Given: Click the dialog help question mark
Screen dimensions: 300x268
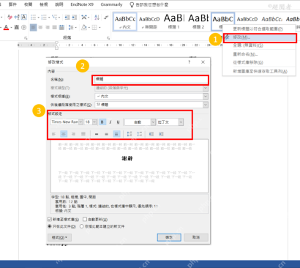Looking at the screenshot, I should [189, 62].
